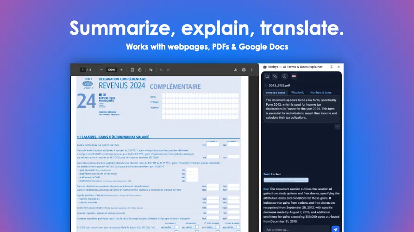Rotate the PDF using the rotate icon

140,70
